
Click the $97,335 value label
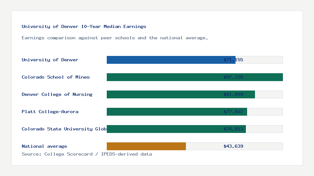coord(233,77)
